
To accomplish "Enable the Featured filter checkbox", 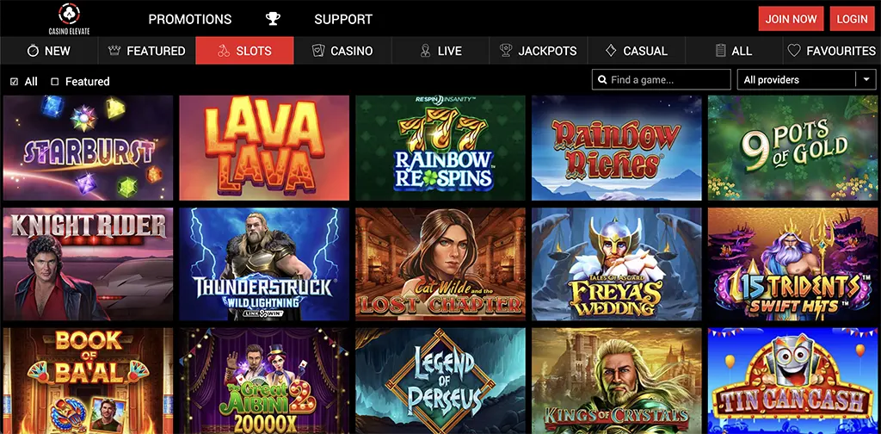I will (54, 82).
